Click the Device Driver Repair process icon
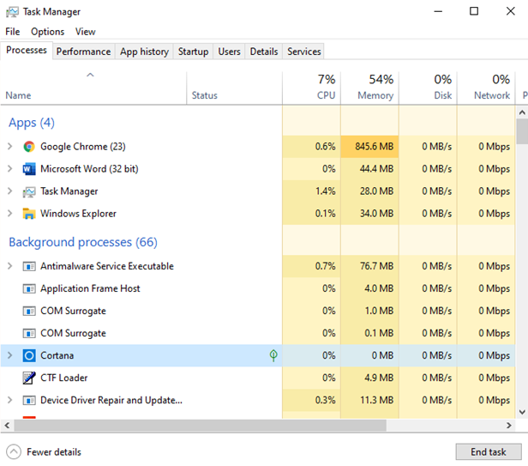528x466 pixels. coord(29,400)
